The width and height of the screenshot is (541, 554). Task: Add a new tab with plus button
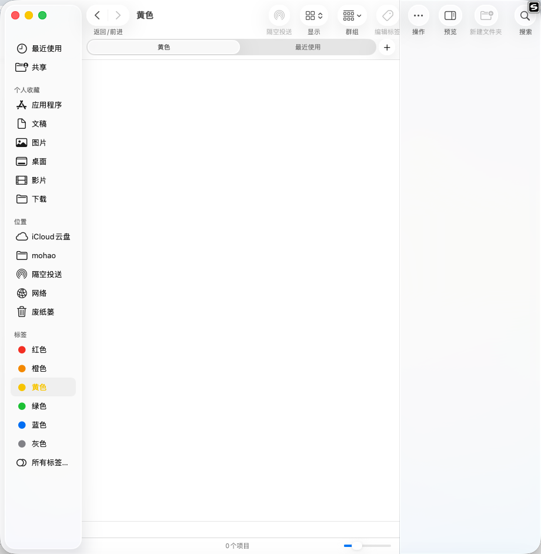tap(387, 48)
